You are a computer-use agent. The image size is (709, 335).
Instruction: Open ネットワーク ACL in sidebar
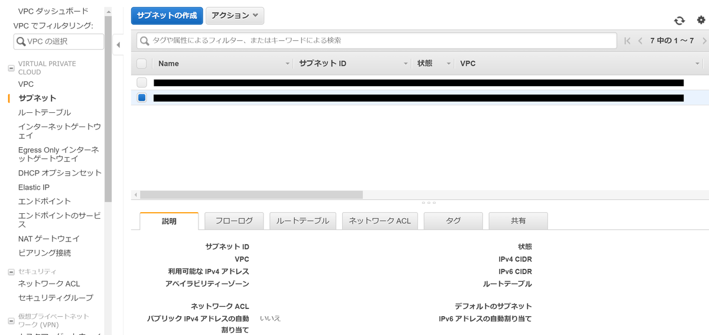click(49, 284)
